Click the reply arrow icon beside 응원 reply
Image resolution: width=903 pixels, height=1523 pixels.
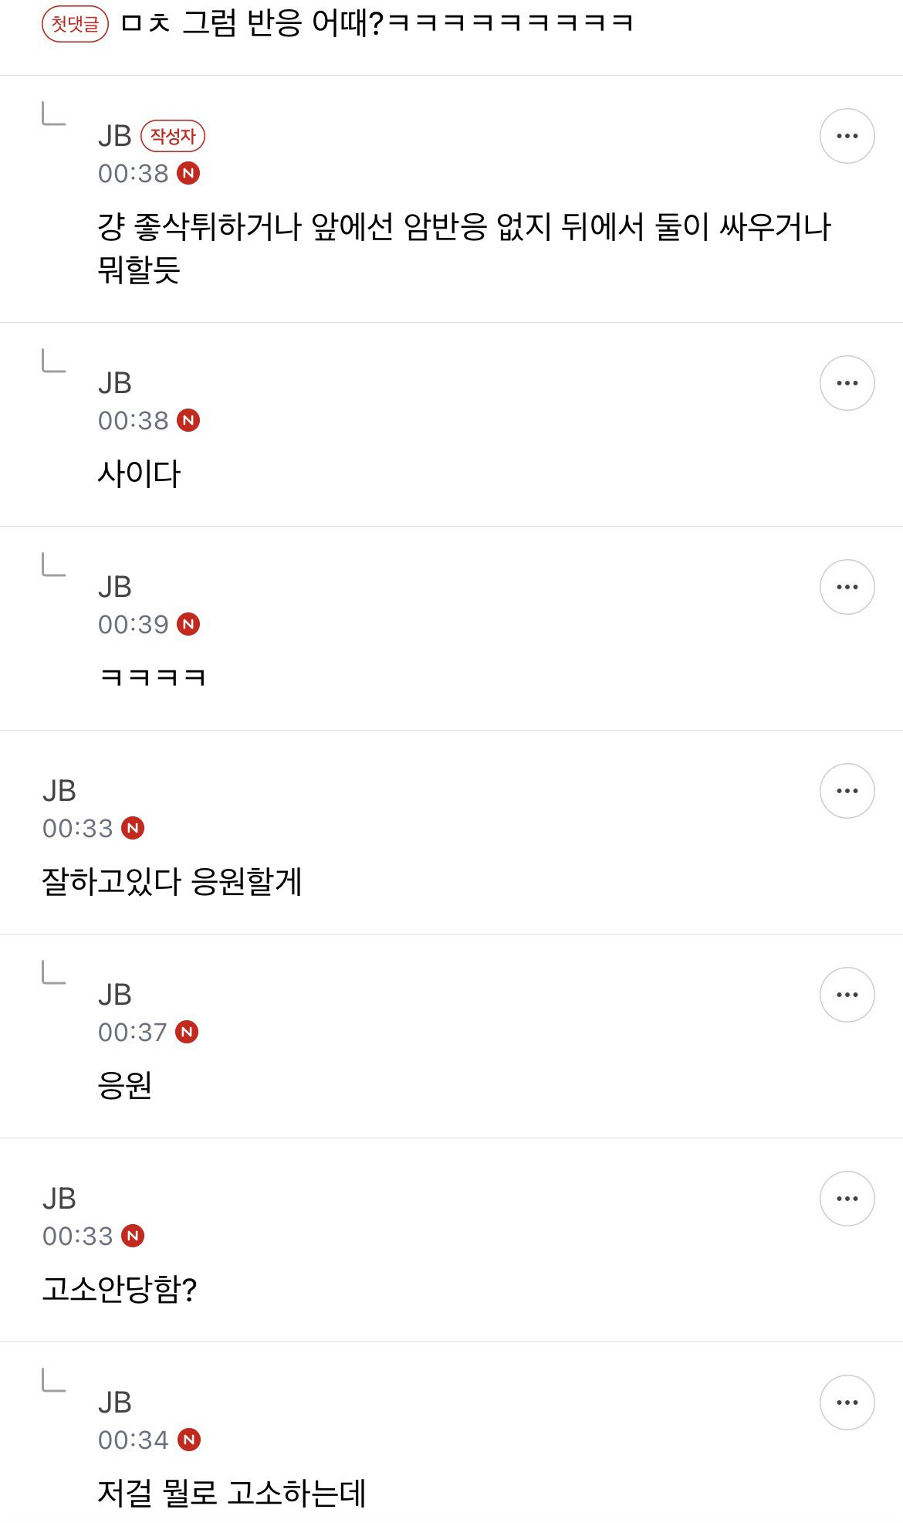[53, 972]
